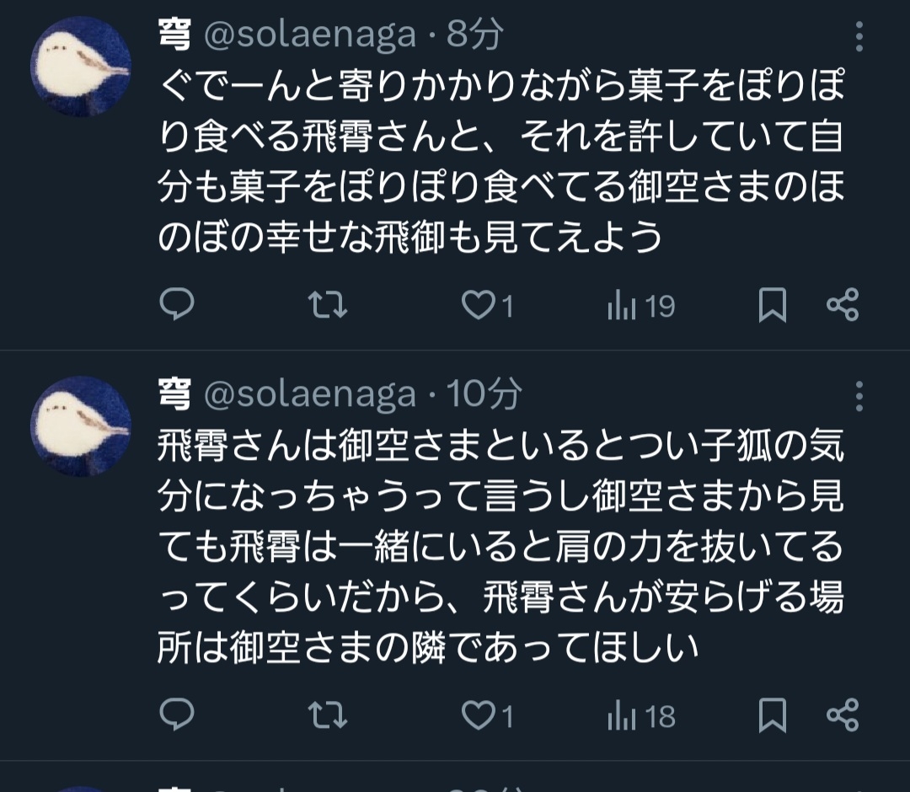The width and height of the screenshot is (910, 792).
Task: Open more options on 10分 tweet
Action: pos(859,395)
